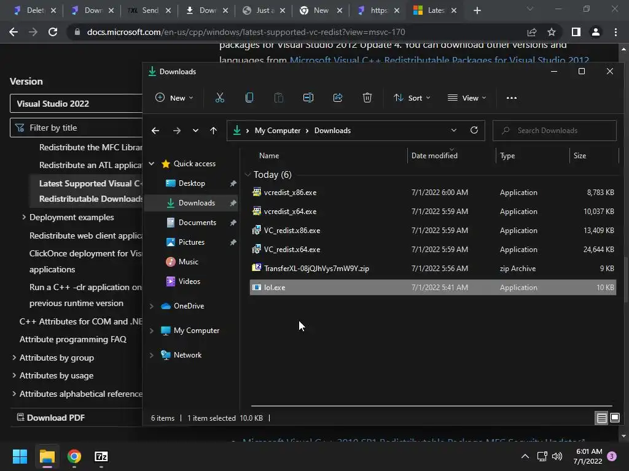Expand address bar history dropdown
629x471 pixels.
(454, 130)
